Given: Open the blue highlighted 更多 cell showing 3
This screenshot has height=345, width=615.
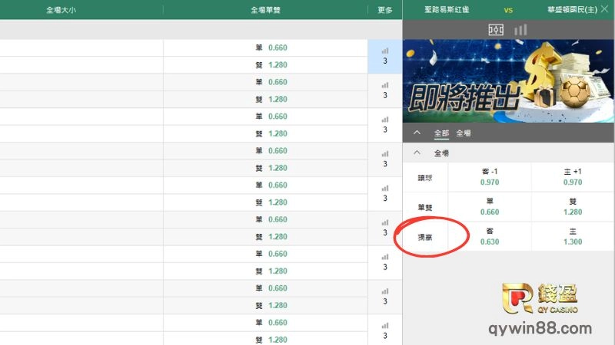Looking at the screenshot, I should 385,56.
